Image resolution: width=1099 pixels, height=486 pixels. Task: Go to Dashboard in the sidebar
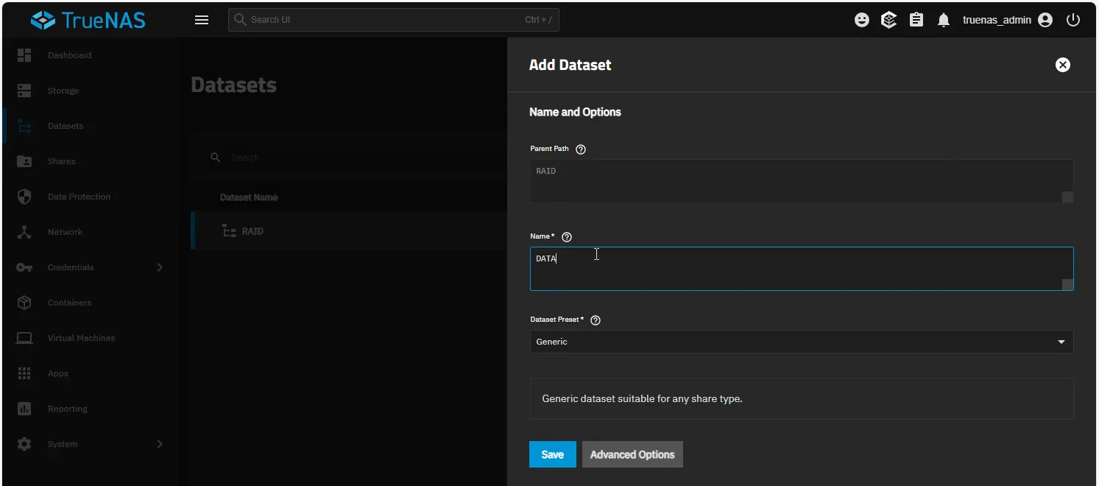(x=69, y=55)
